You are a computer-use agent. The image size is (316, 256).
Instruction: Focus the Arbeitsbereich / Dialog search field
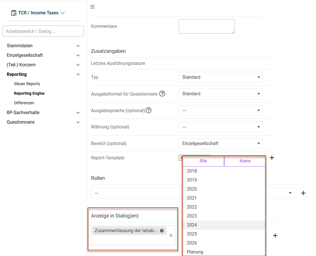pyautogui.click(x=43, y=31)
